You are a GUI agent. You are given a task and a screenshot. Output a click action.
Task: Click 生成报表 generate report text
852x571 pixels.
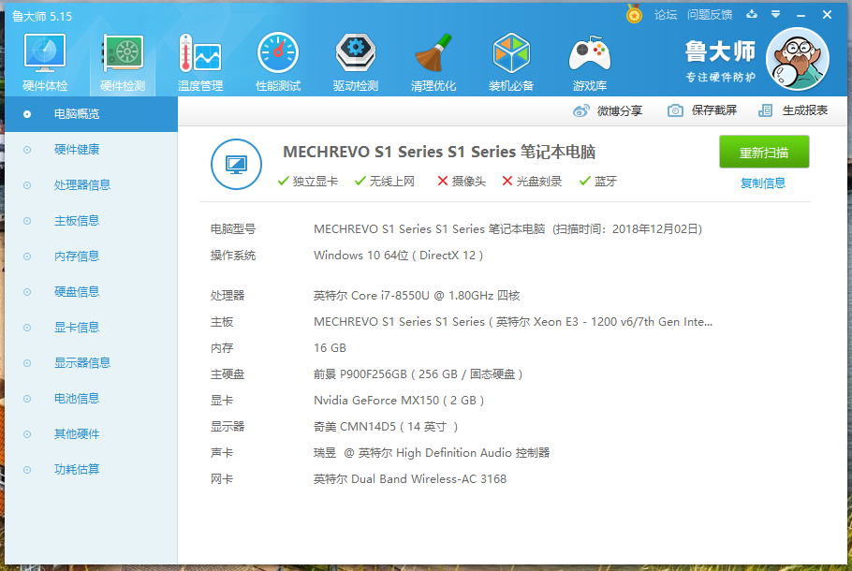pyautogui.click(x=805, y=110)
